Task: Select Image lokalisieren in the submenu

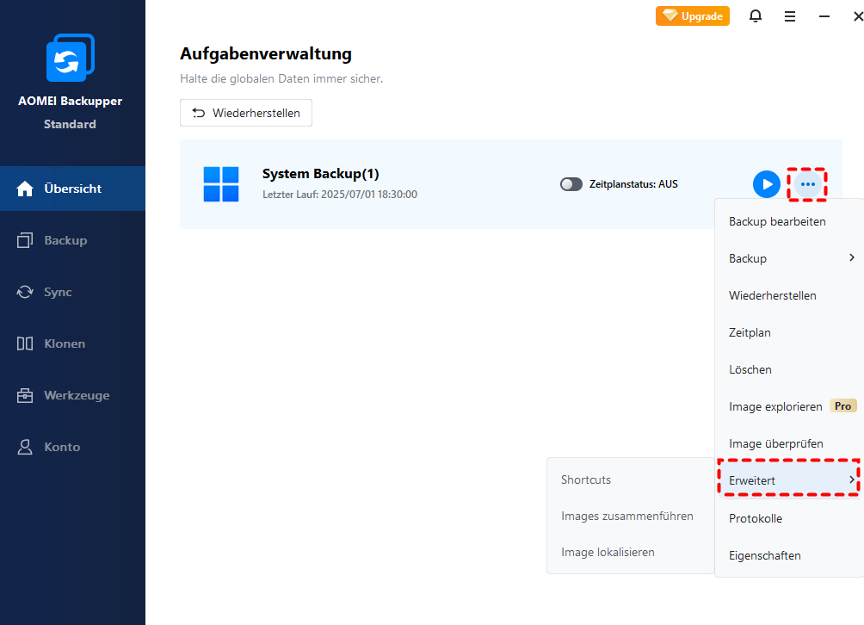Action: 631,552
